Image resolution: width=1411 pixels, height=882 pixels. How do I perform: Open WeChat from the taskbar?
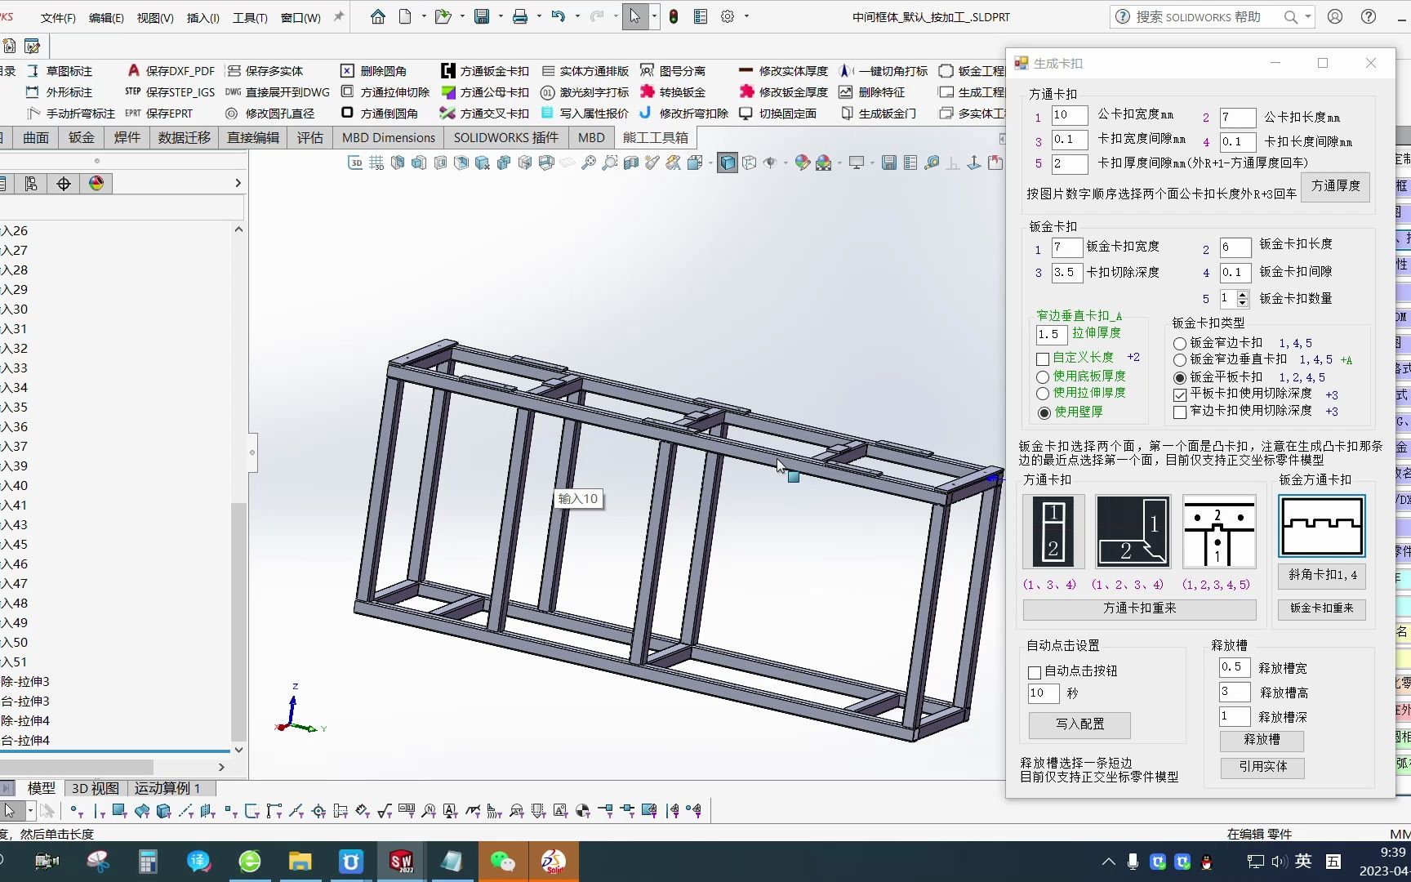coord(504,861)
